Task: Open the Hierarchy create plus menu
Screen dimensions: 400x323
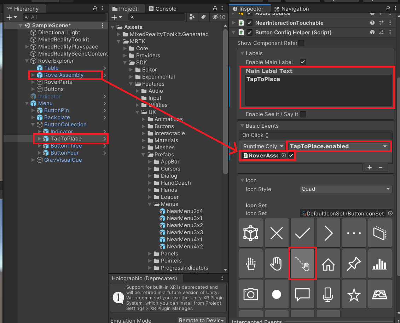Action: tap(11, 17)
